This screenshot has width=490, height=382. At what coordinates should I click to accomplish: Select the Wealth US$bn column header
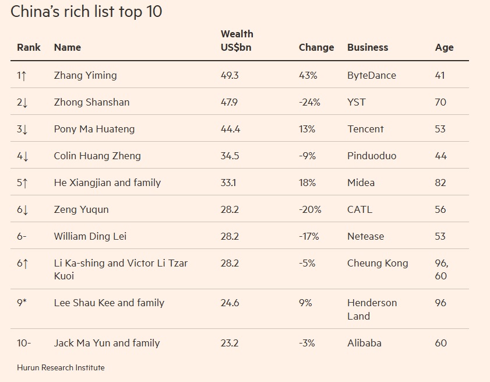[x=237, y=41]
